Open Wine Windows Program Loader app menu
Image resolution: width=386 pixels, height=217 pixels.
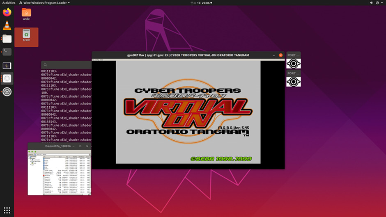click(44, 3)
